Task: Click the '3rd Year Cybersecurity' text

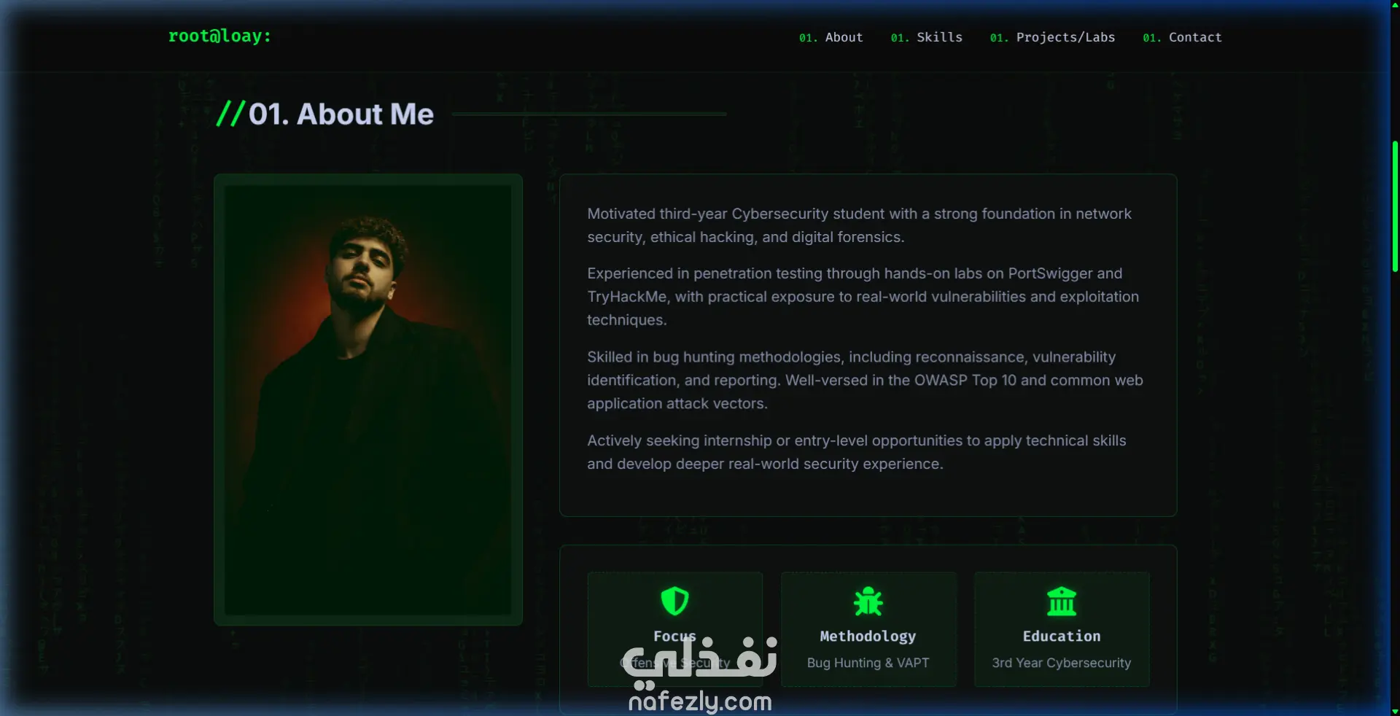Action: tap(1062, 663)
